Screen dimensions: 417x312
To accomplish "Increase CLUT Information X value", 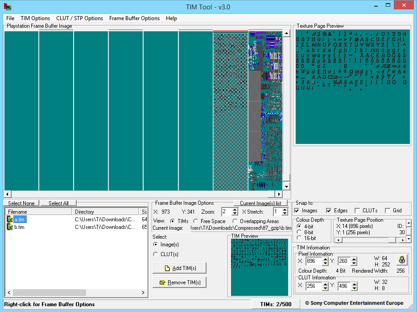I will tap(325, 284).
